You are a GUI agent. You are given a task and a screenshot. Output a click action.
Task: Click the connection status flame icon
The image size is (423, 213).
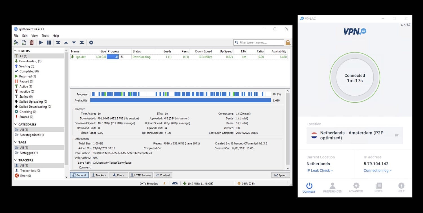164,183
